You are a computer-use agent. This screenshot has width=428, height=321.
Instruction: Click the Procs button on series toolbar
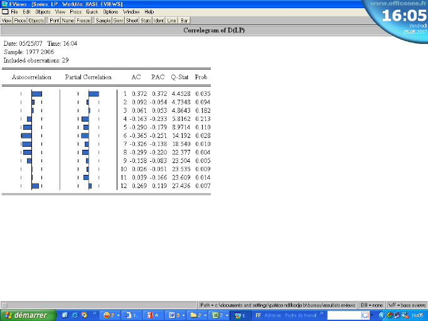coord(20,21)
